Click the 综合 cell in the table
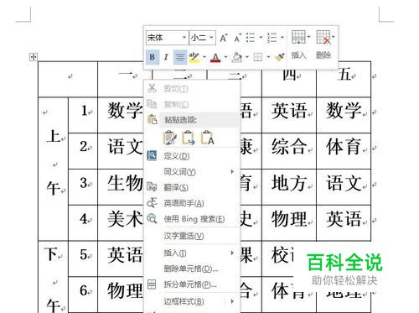Screen dimensions: 419x313 (289, 151)
